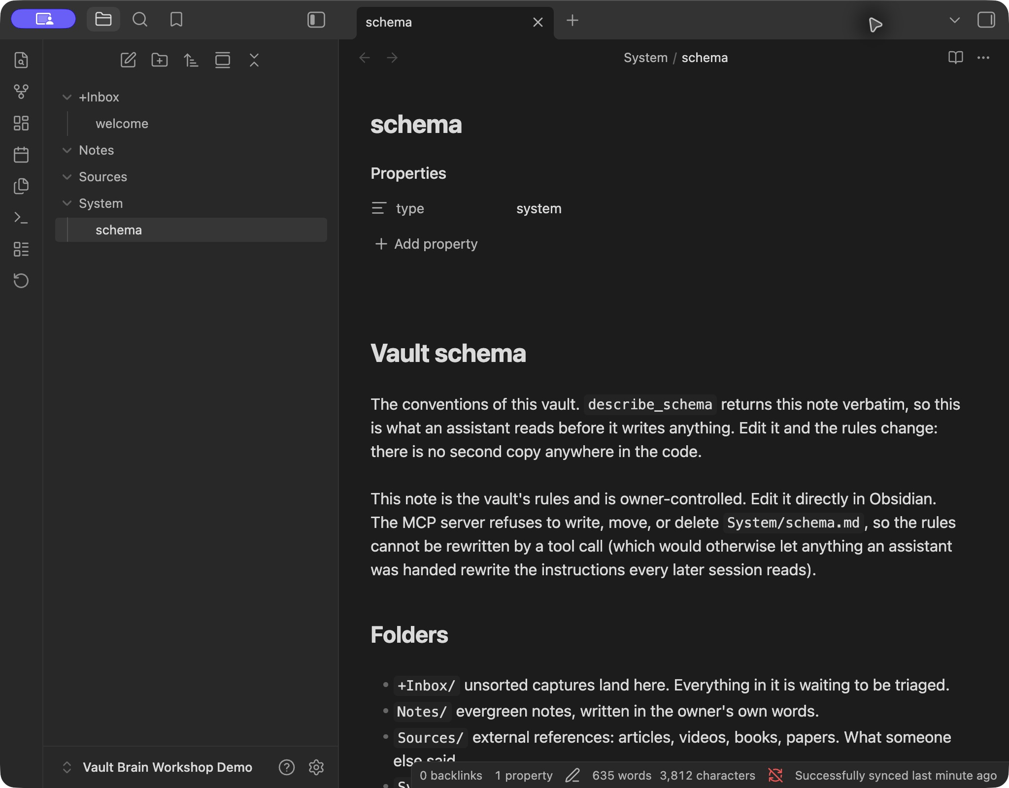Click System in the breadcrumb path
Viewport: 1009px width, 788px height.
click(x=645, y=58)
